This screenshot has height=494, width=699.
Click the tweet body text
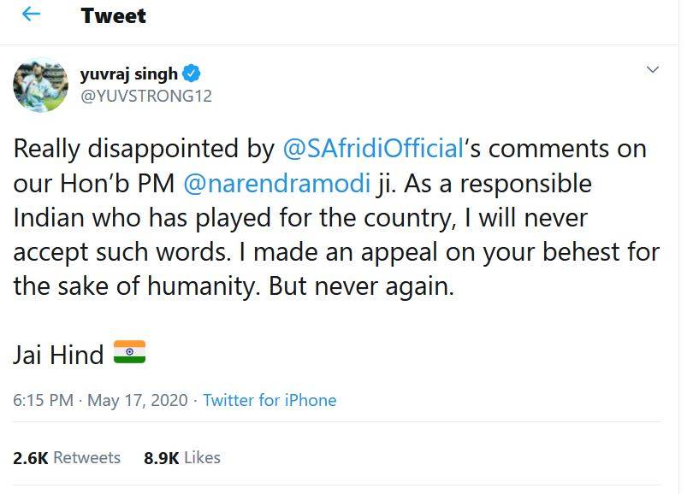click(x=334, y=216)
